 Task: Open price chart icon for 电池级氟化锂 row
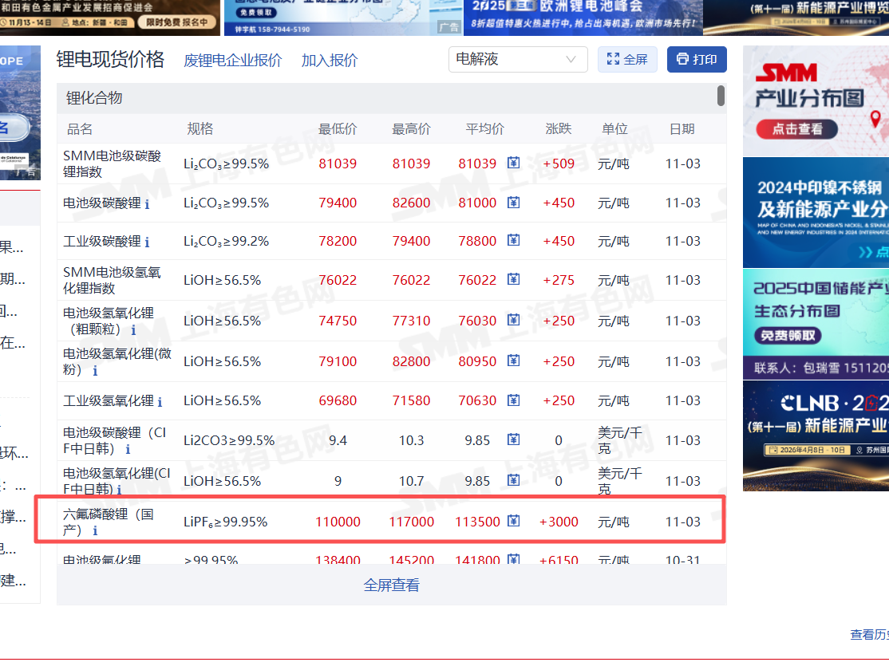513,559
